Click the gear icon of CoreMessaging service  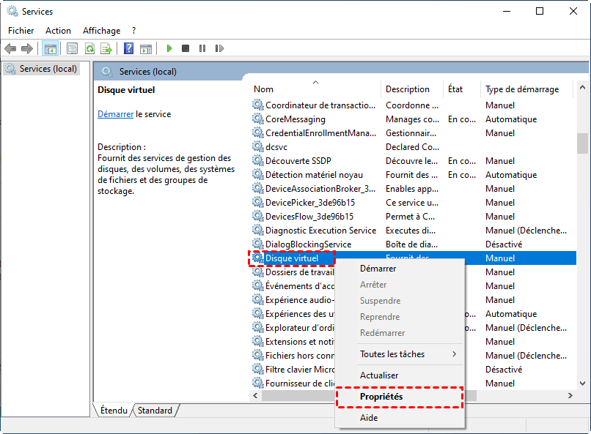point(258,119)
